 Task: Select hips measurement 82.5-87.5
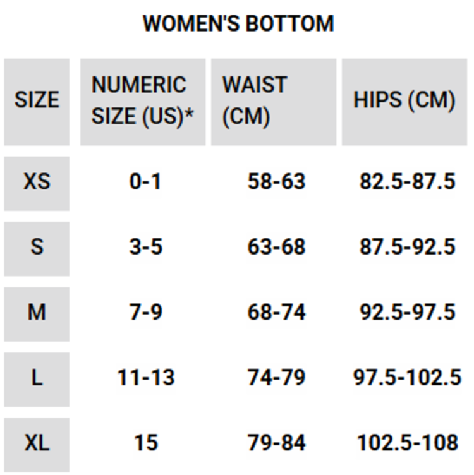click(x=407, y=182)
